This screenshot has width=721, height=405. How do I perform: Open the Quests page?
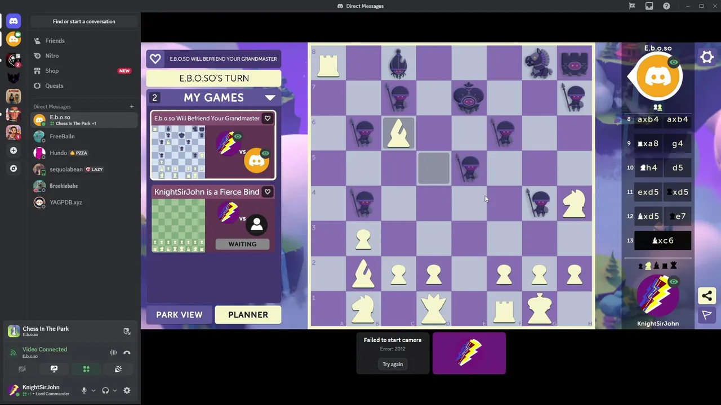84,85
